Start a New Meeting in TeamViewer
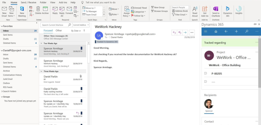Viewport: 261px width, 125px height. point(22,12)
